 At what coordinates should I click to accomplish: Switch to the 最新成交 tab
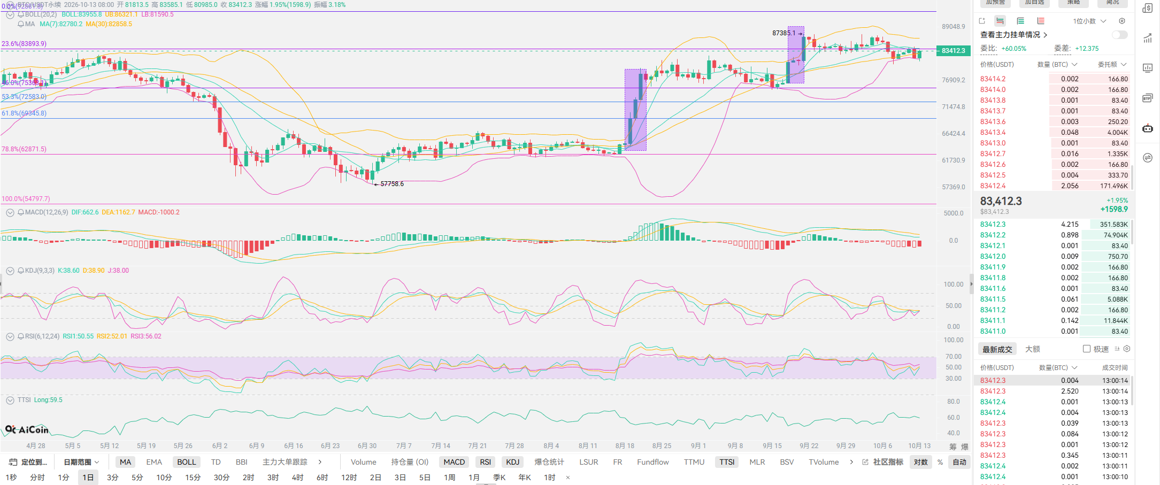point(997,349)
